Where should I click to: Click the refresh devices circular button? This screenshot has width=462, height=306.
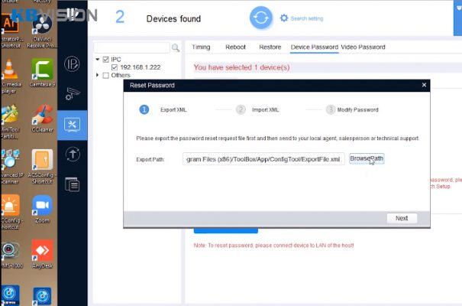point(260,18)
